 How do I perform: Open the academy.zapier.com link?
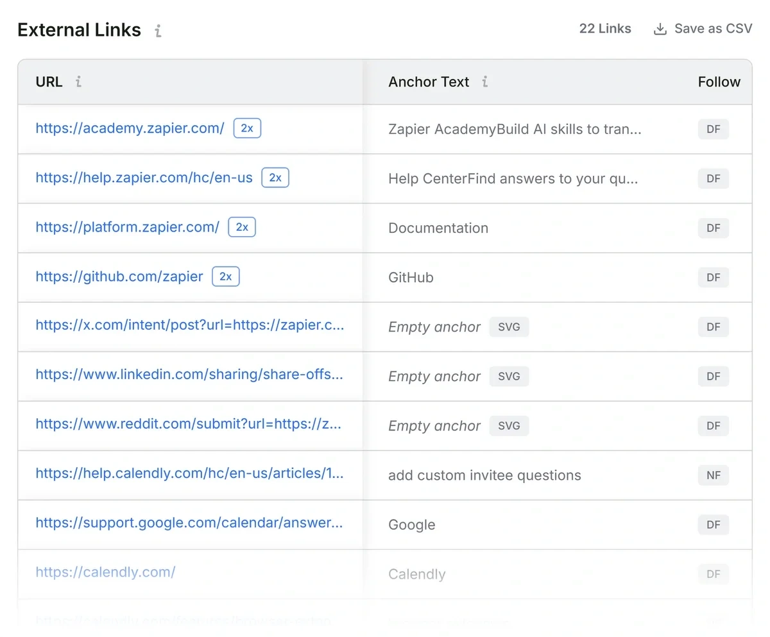tap(130, 128)
